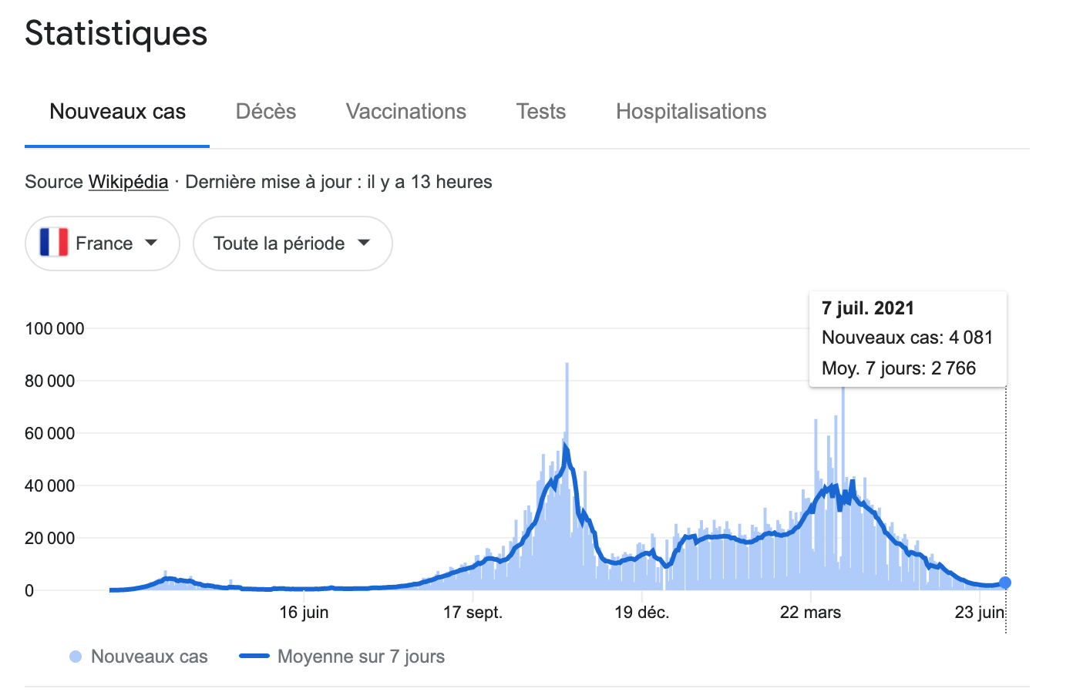1073x692 pixels.
Task: Click the Statistiques heading
Action: click(x=116, y=33)
